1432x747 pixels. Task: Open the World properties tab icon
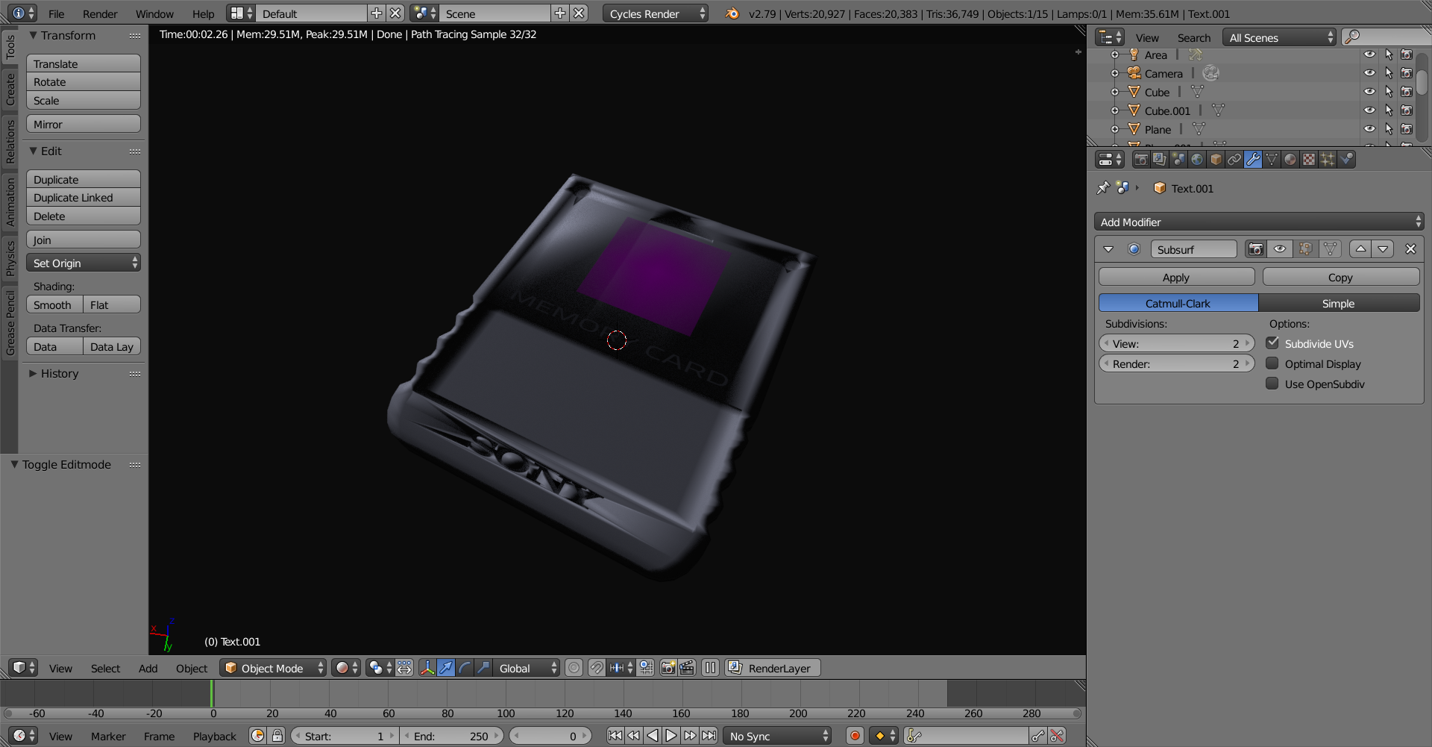(x=1197, y=159)
